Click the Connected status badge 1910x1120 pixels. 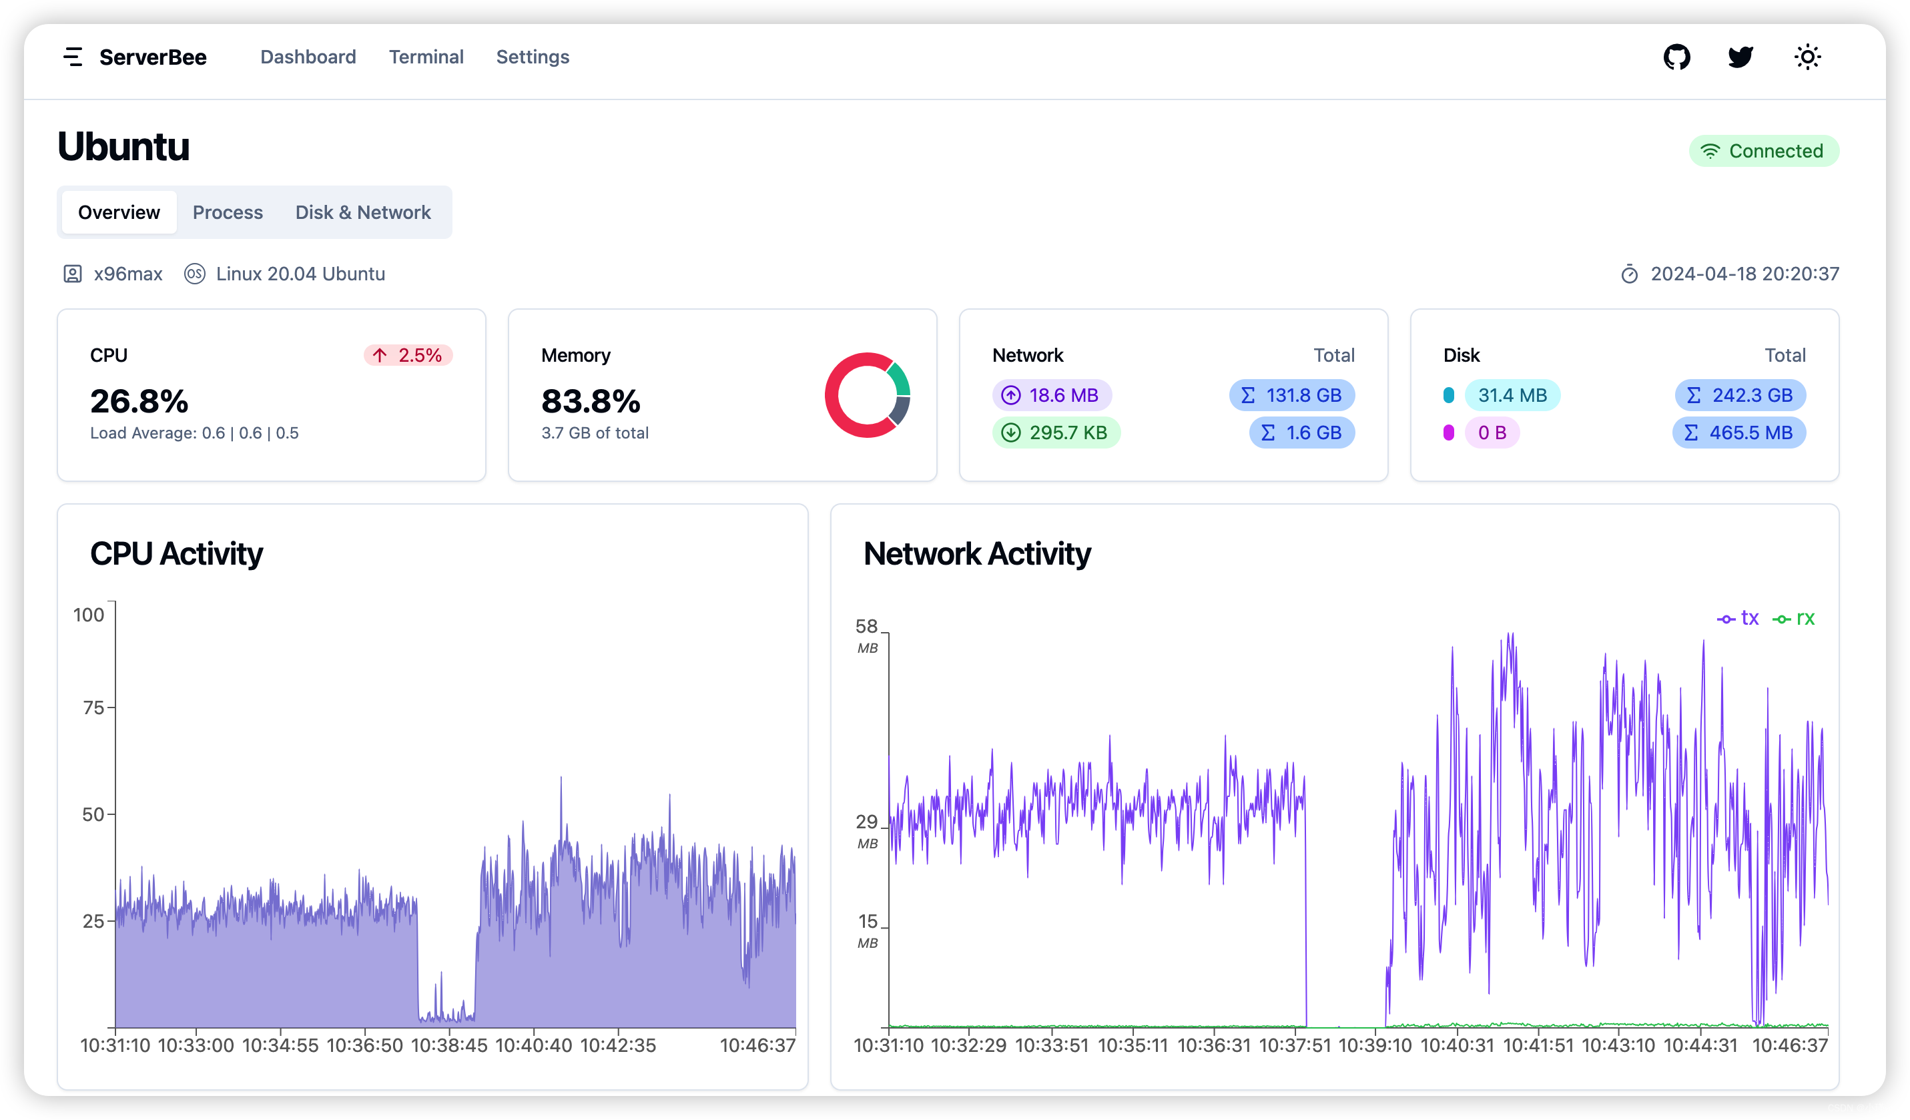(1763, 151)
